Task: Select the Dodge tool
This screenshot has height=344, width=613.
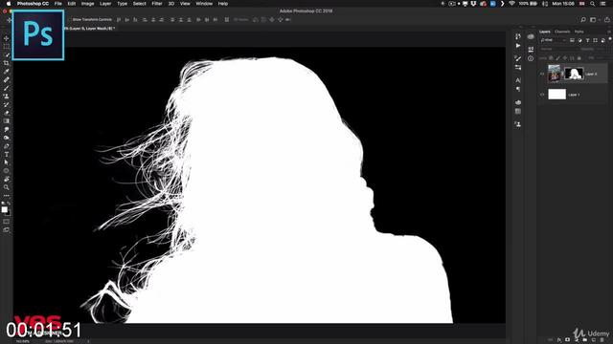Action: tap(7, 138)
